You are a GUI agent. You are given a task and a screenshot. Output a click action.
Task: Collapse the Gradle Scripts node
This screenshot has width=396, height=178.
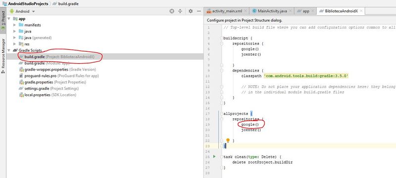pos(9,50)
